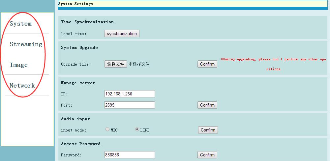Choose the LINE input mode radio button
Screen dimensions: 330x161
pos(137,130)
